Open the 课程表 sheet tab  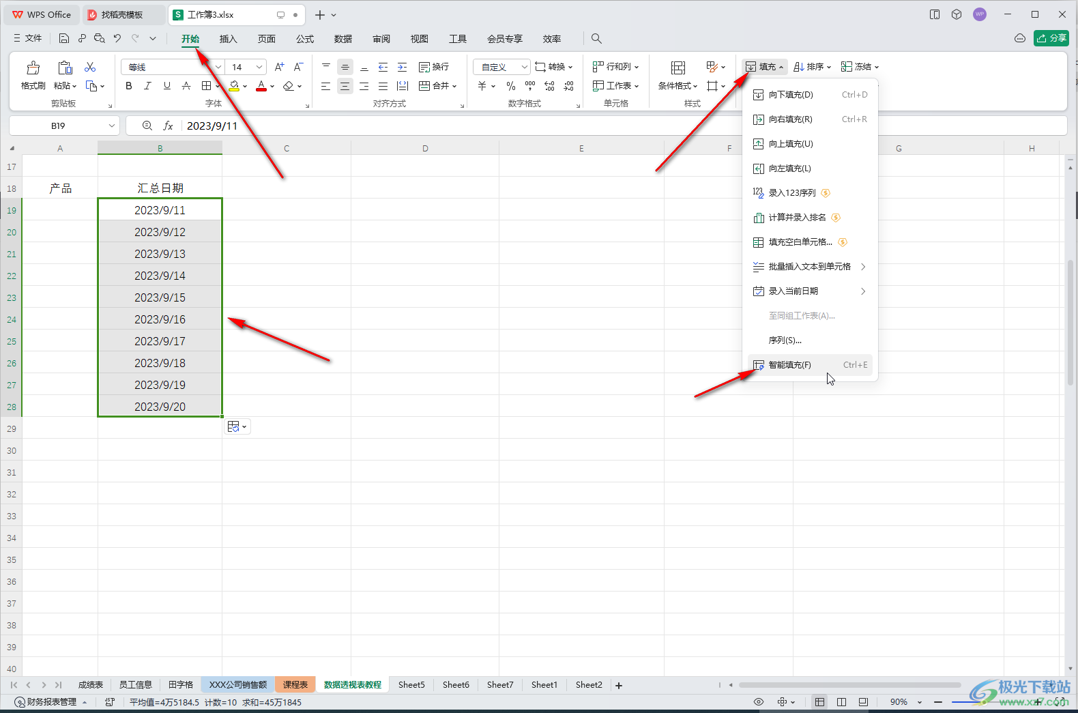pos(295,685)
